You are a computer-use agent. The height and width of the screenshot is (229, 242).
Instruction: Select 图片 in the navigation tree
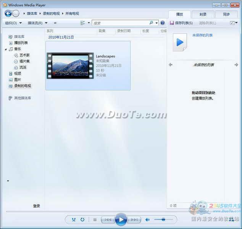(x=18, y=80)
